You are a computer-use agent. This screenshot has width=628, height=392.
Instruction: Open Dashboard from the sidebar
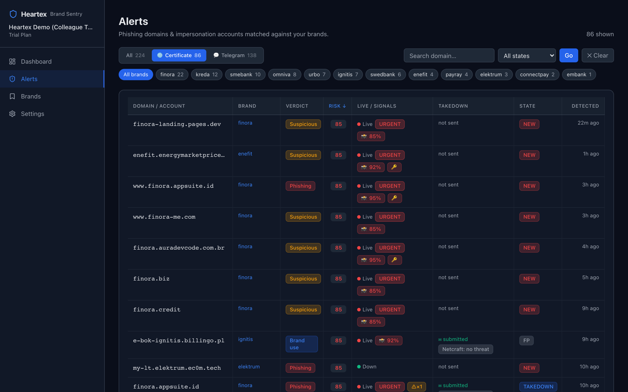click(52, 62)
